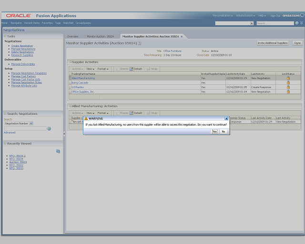
Task: Click the top Search input field
Action: (275, 23)
